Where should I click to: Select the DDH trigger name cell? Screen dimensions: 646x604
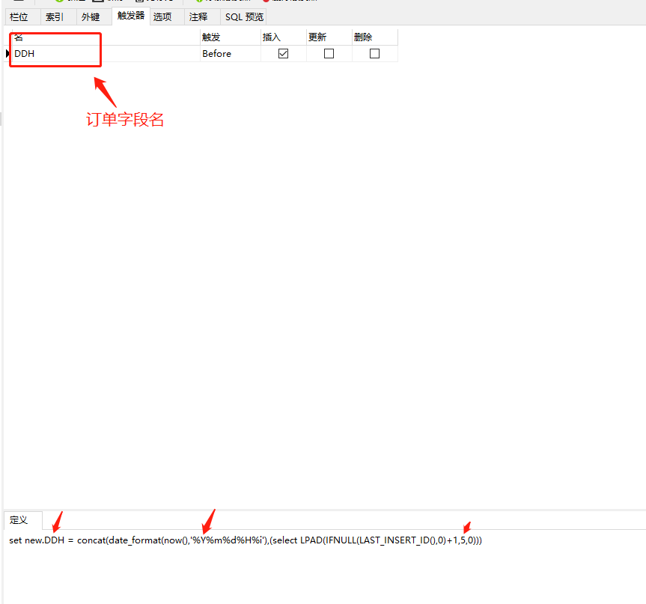[x=106, y=54]
